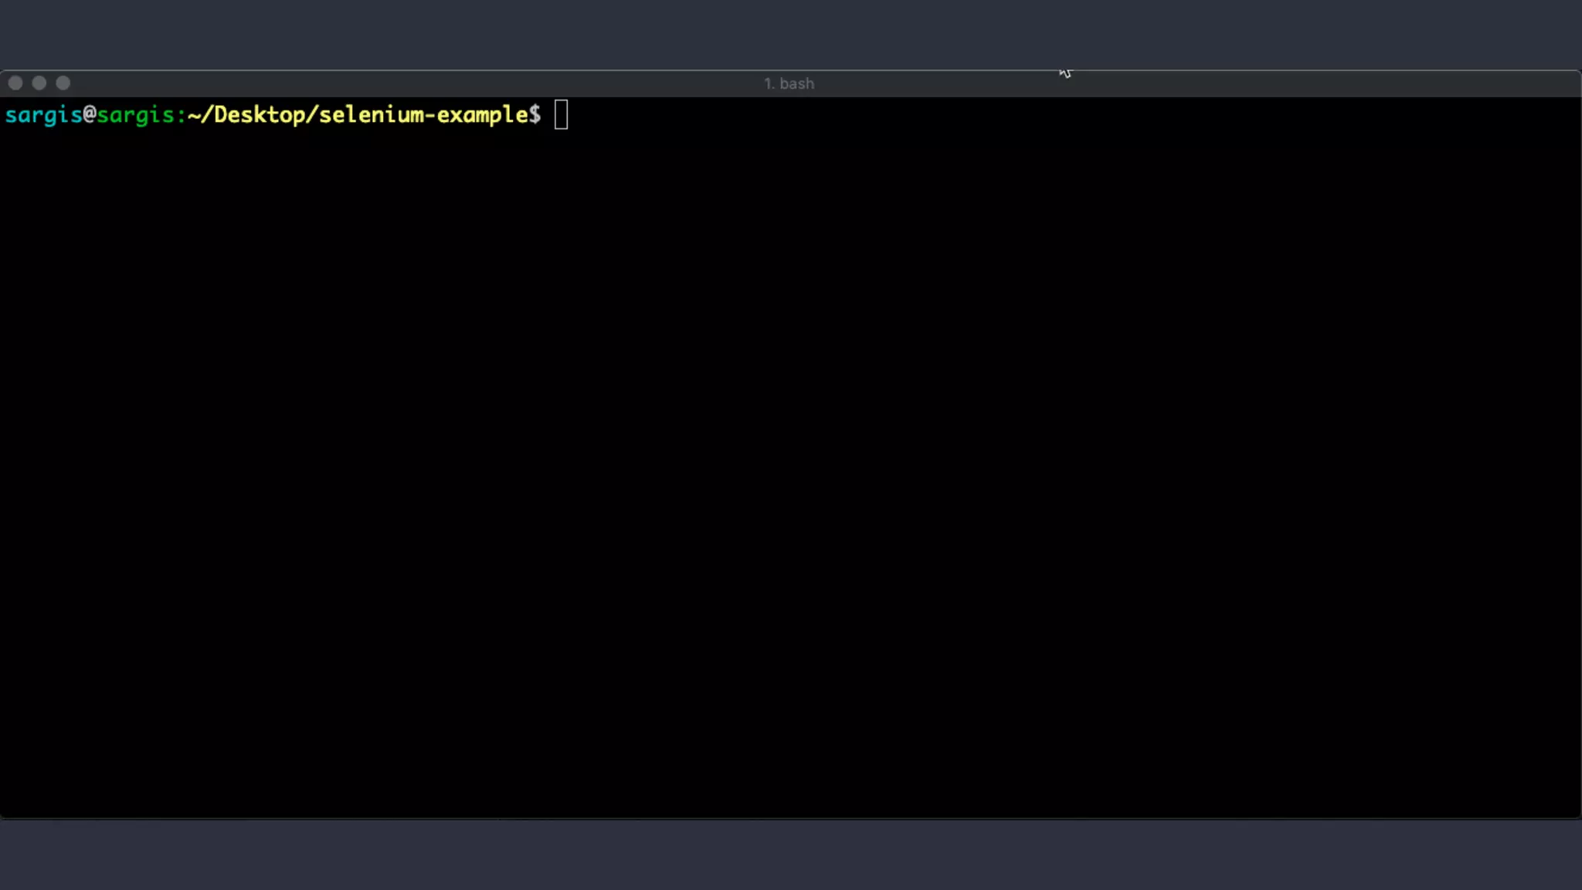
Task: Click the '1. bash' window title
Action: tap(789, 83)
